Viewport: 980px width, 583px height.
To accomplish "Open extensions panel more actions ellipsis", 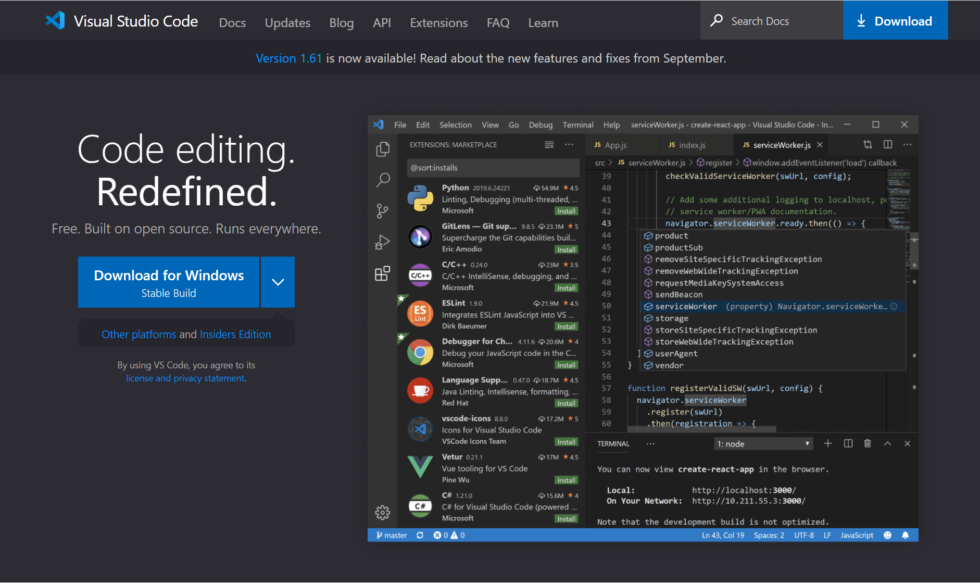I will coord(569,145).
